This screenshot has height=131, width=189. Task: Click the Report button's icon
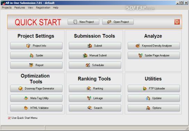coord(31,65)
